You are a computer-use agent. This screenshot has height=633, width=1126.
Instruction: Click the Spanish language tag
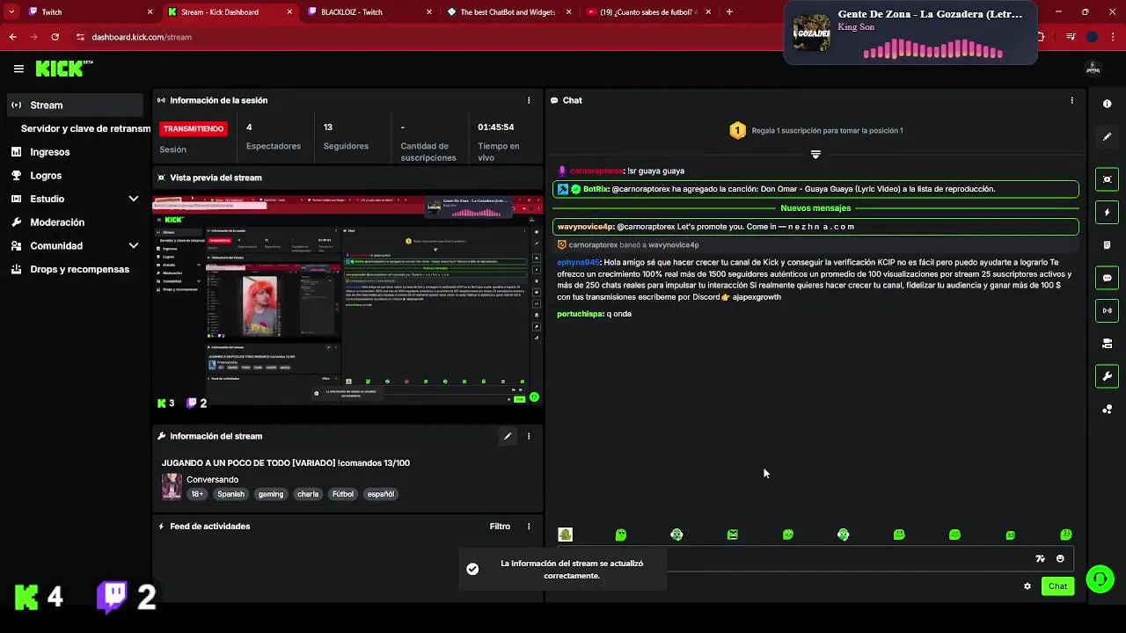pyautogui.click(x=230, y=494)
